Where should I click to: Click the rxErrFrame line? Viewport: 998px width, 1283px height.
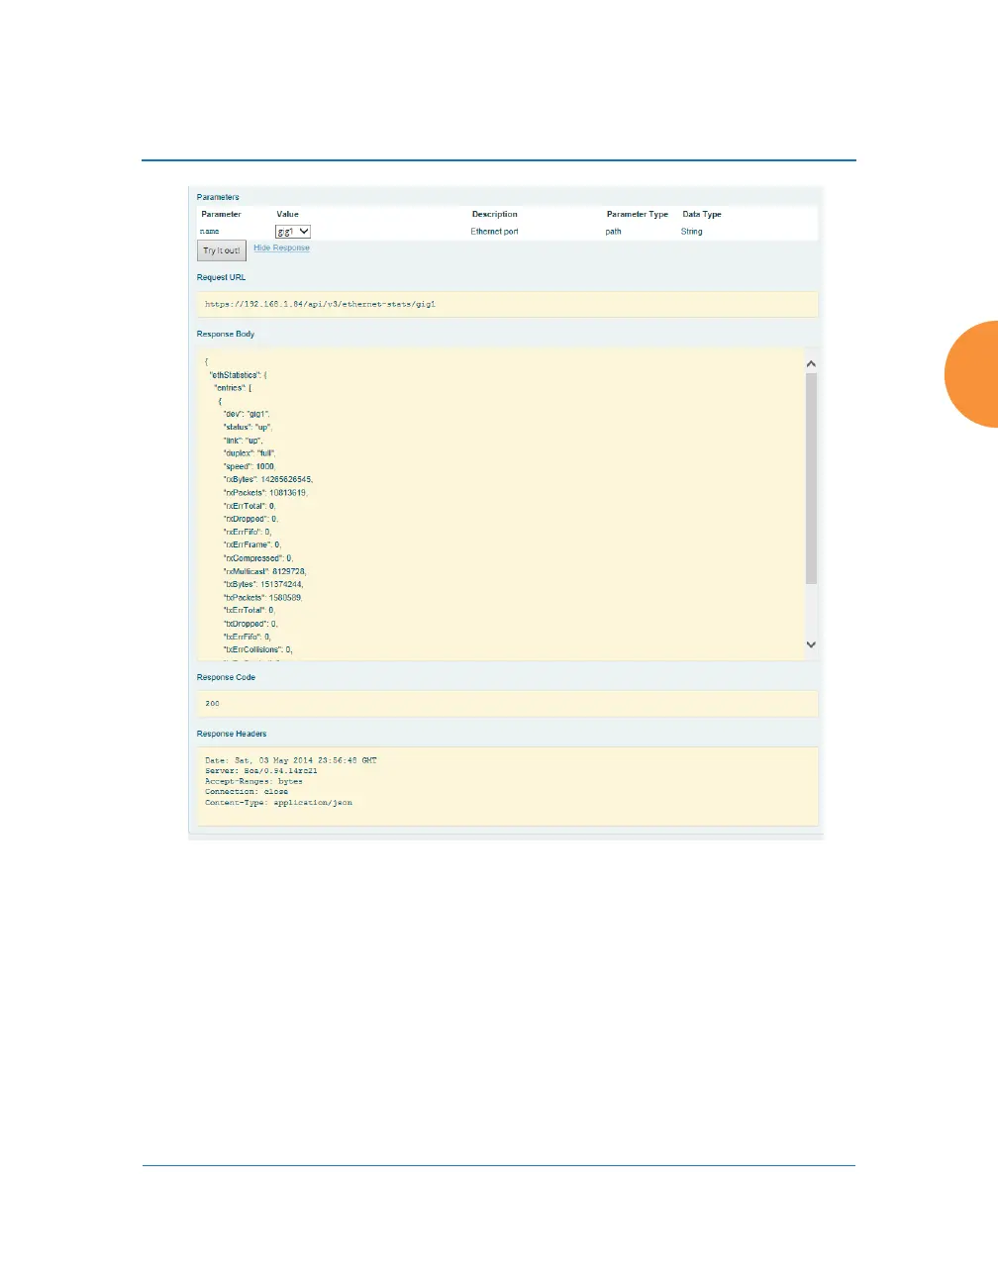click(x=252, y=544)
